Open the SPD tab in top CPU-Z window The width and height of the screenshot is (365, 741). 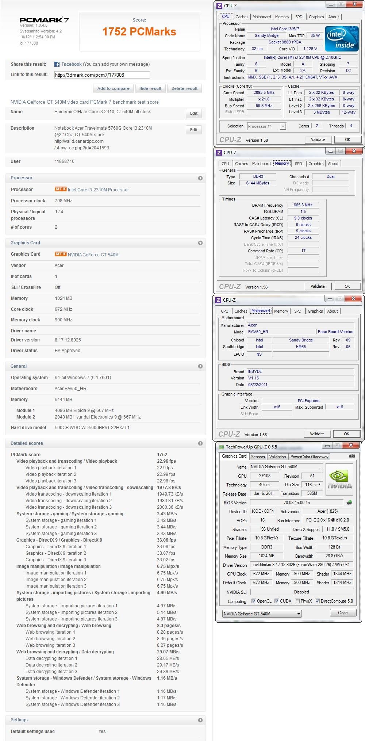pos(299,17)
